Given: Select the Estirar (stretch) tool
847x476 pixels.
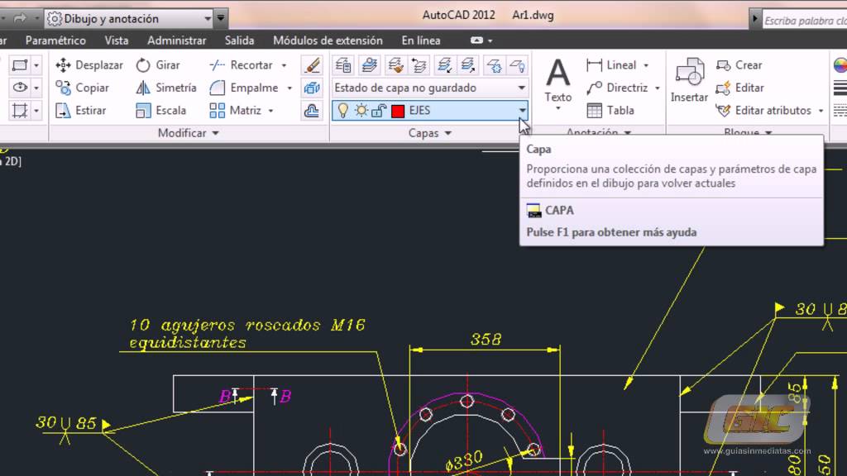Looking at the screenshot, I should coord(80,111).
